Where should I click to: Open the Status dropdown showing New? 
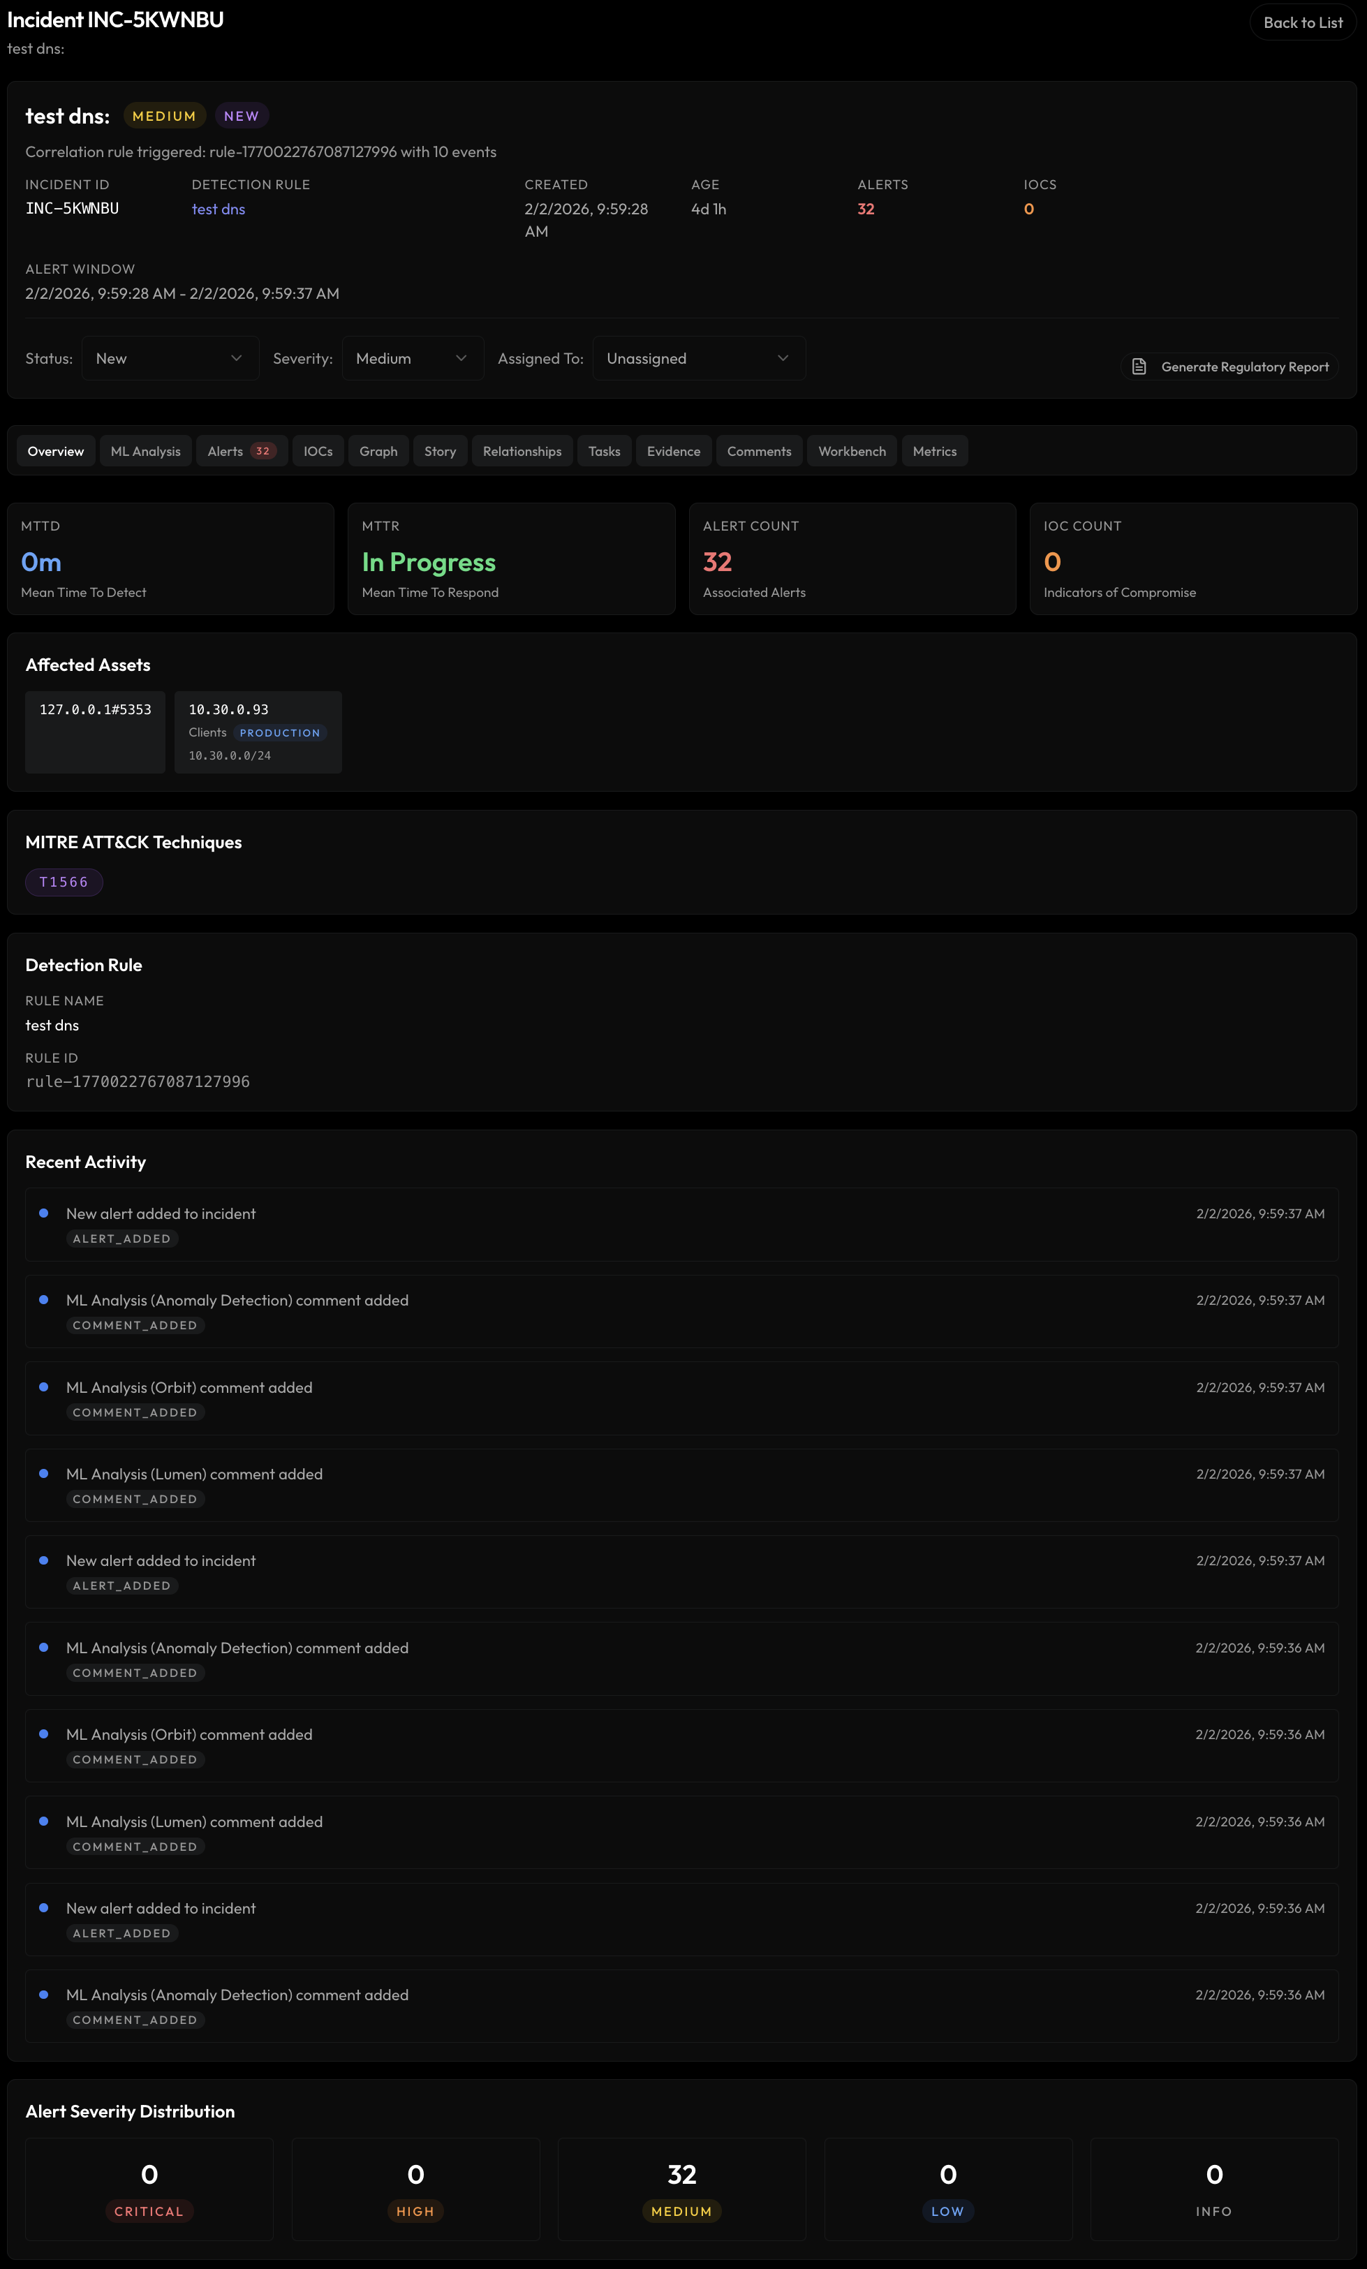tap(170, 358)
